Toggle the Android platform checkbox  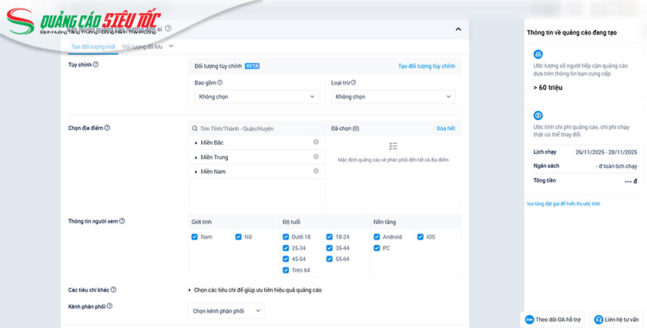pyautogui.click(x=377, y=237)
